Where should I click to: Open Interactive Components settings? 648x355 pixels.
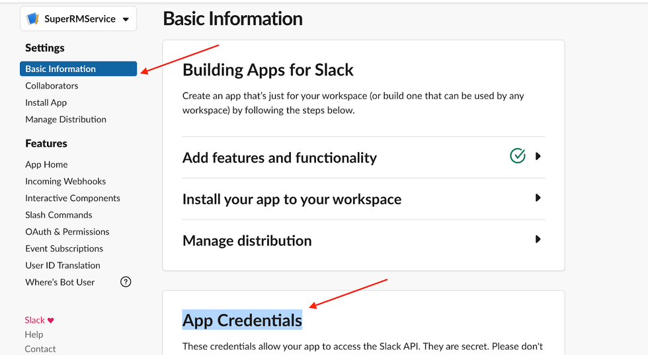click(73, 198)
